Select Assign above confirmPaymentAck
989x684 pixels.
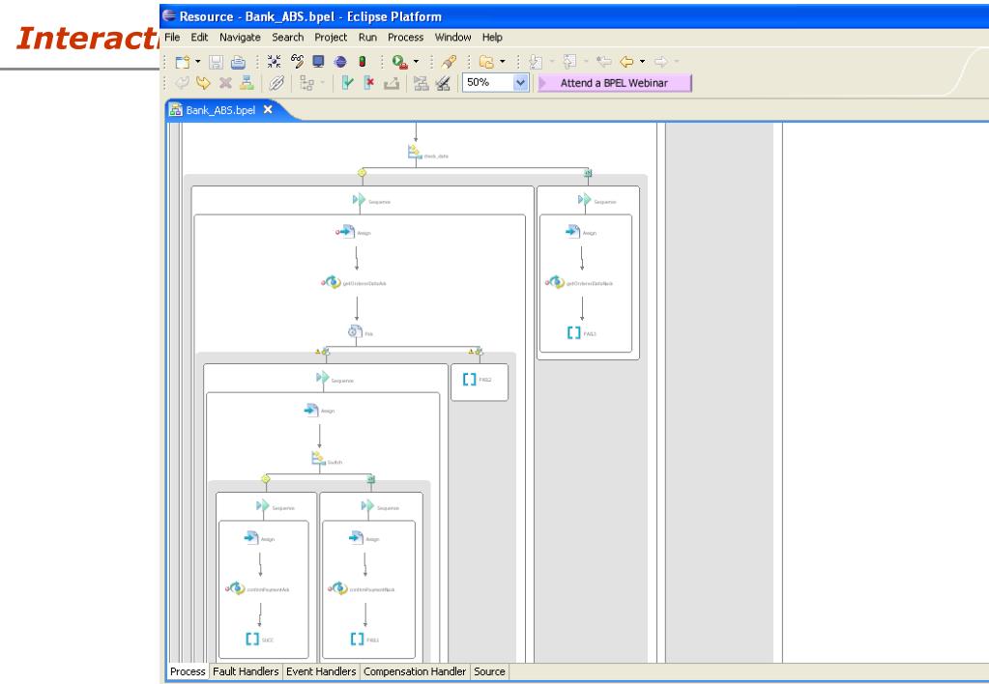pyautogui.click(x=251, y=538)
